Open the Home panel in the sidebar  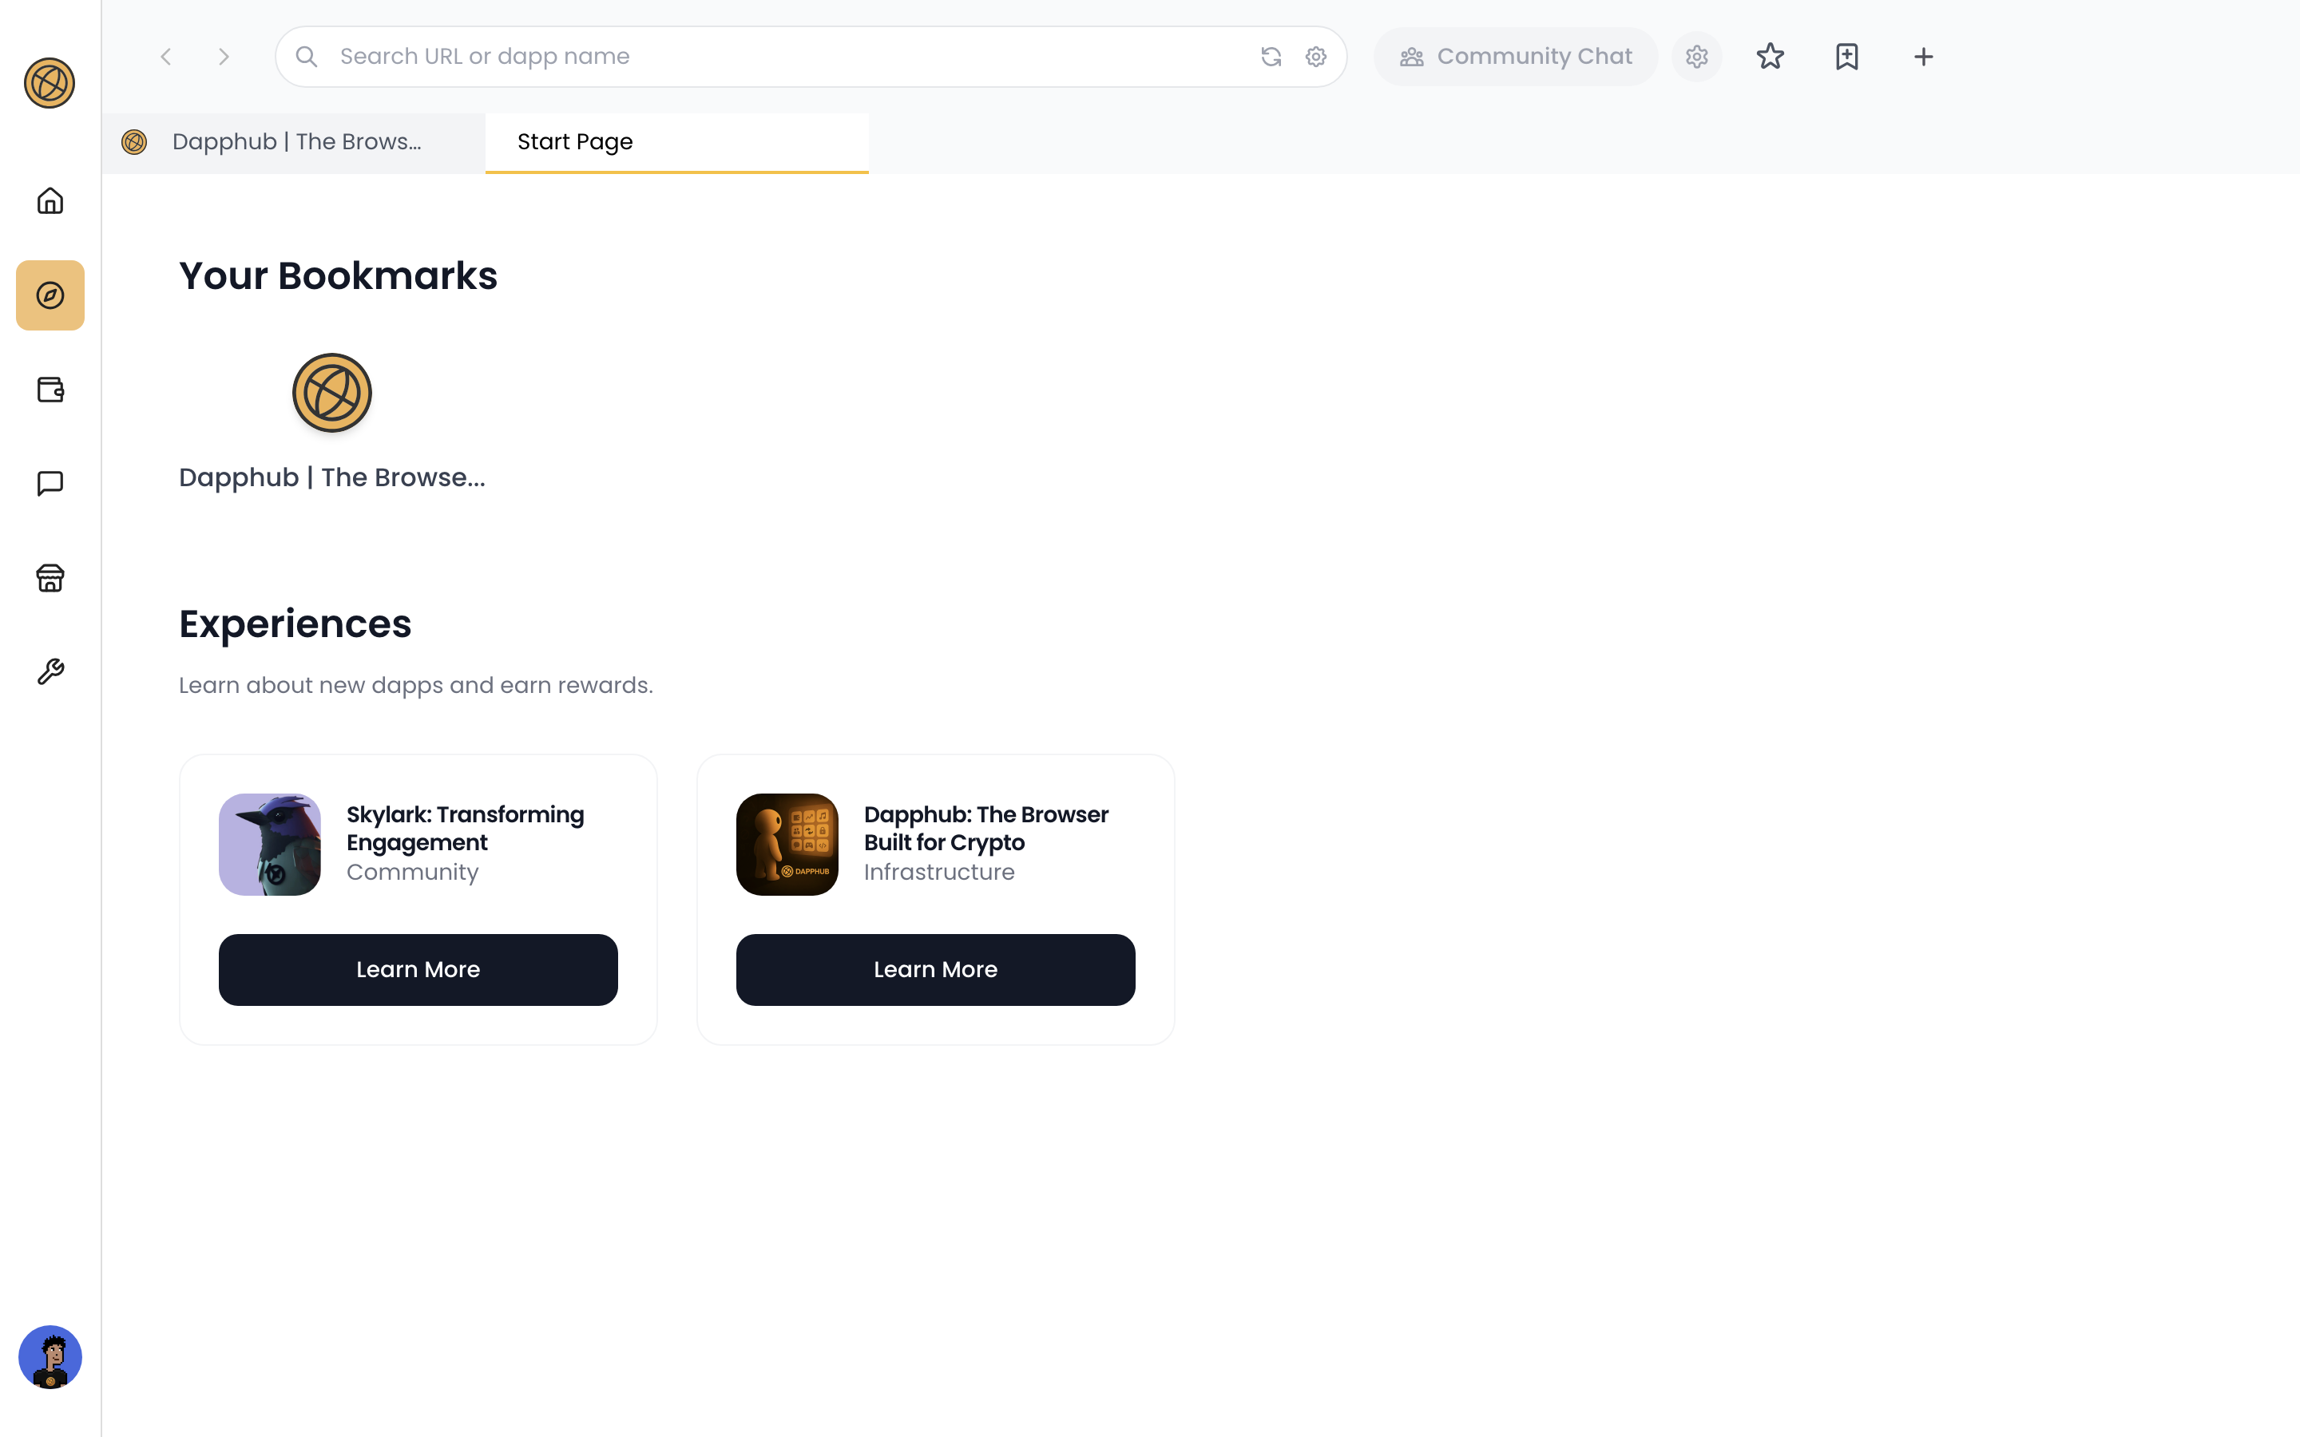50,200
